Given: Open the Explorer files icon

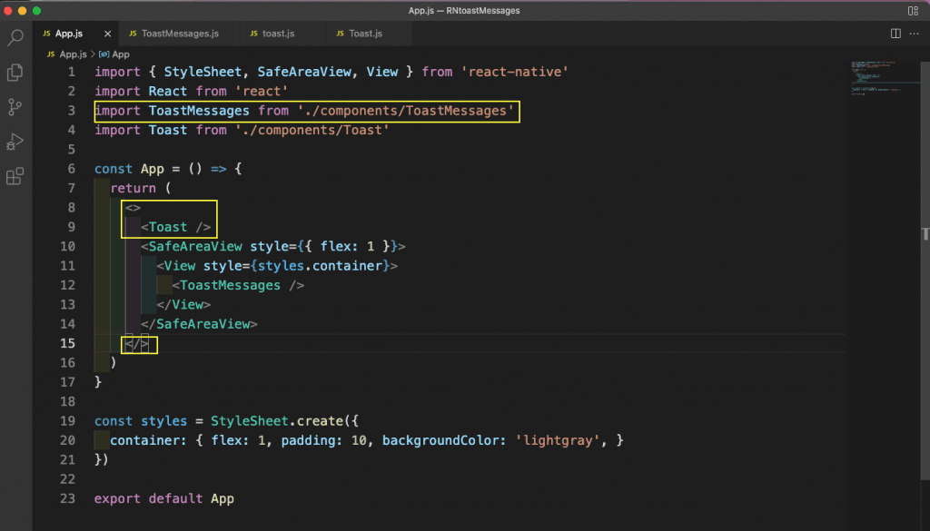Looking at the screenshot, I should [15, 72].
